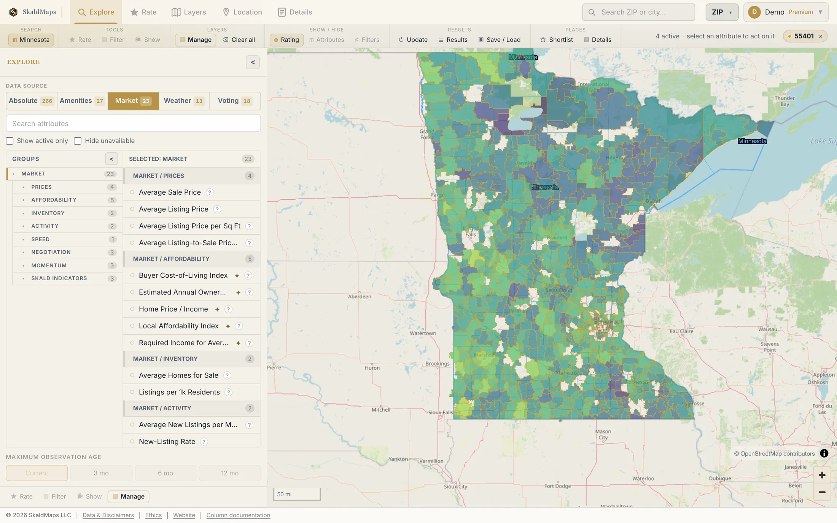This screenshot has height=523, width=837.
Task: Open Details in Places toolbar
Action: coord(598,40)
